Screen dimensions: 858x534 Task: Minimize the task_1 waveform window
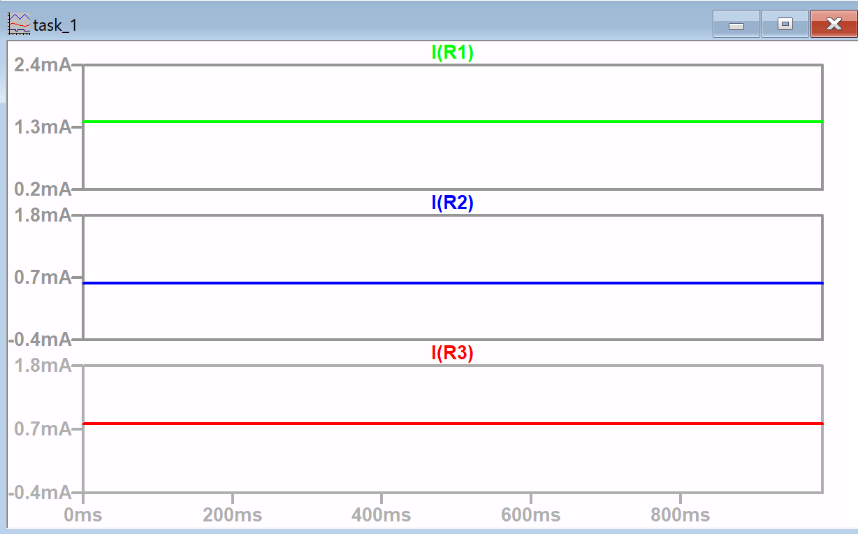[736, 24]
